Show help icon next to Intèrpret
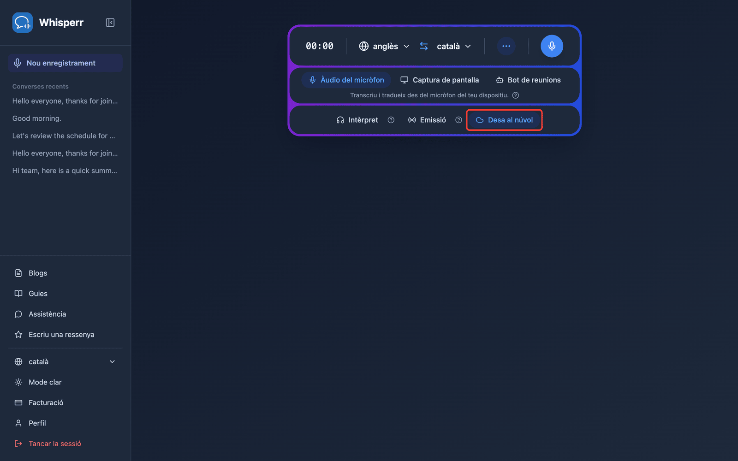This screenshot has width=738, height=461. [x=391, y=120]
